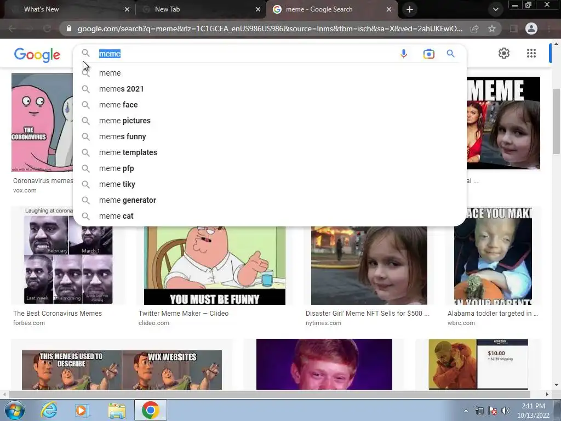Viewport: 561px width, 421px height.
Task: Choose the 'memes 2021' suggestion
Action: (270, 89)
